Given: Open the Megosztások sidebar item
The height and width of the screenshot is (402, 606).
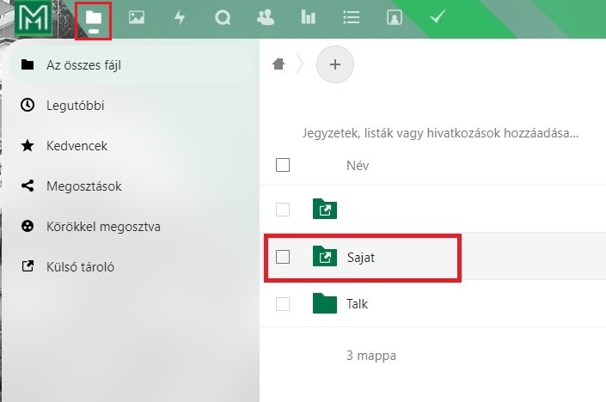Looking at the screenshot, I should tap(83, 186).
